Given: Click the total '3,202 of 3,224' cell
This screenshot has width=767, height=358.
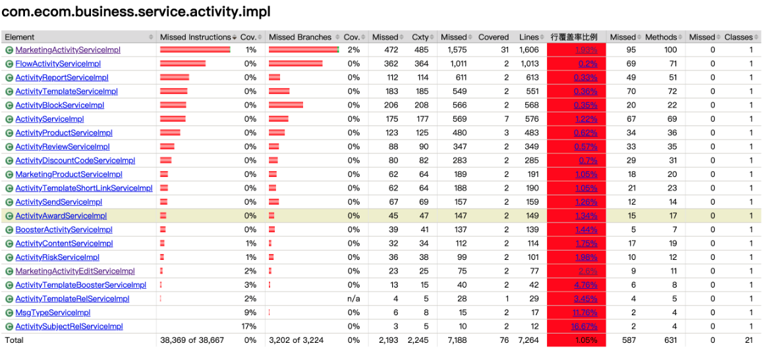Looking at the screenshot, I should (x=298, y=340).
